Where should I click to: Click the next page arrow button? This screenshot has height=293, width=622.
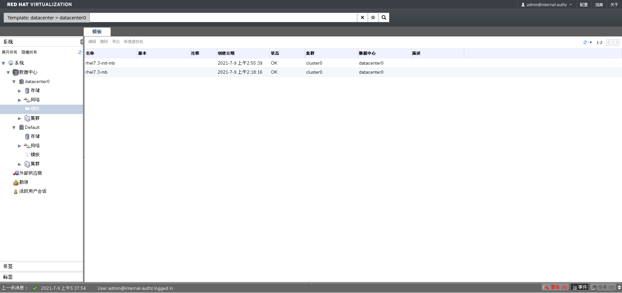point(616,42)
